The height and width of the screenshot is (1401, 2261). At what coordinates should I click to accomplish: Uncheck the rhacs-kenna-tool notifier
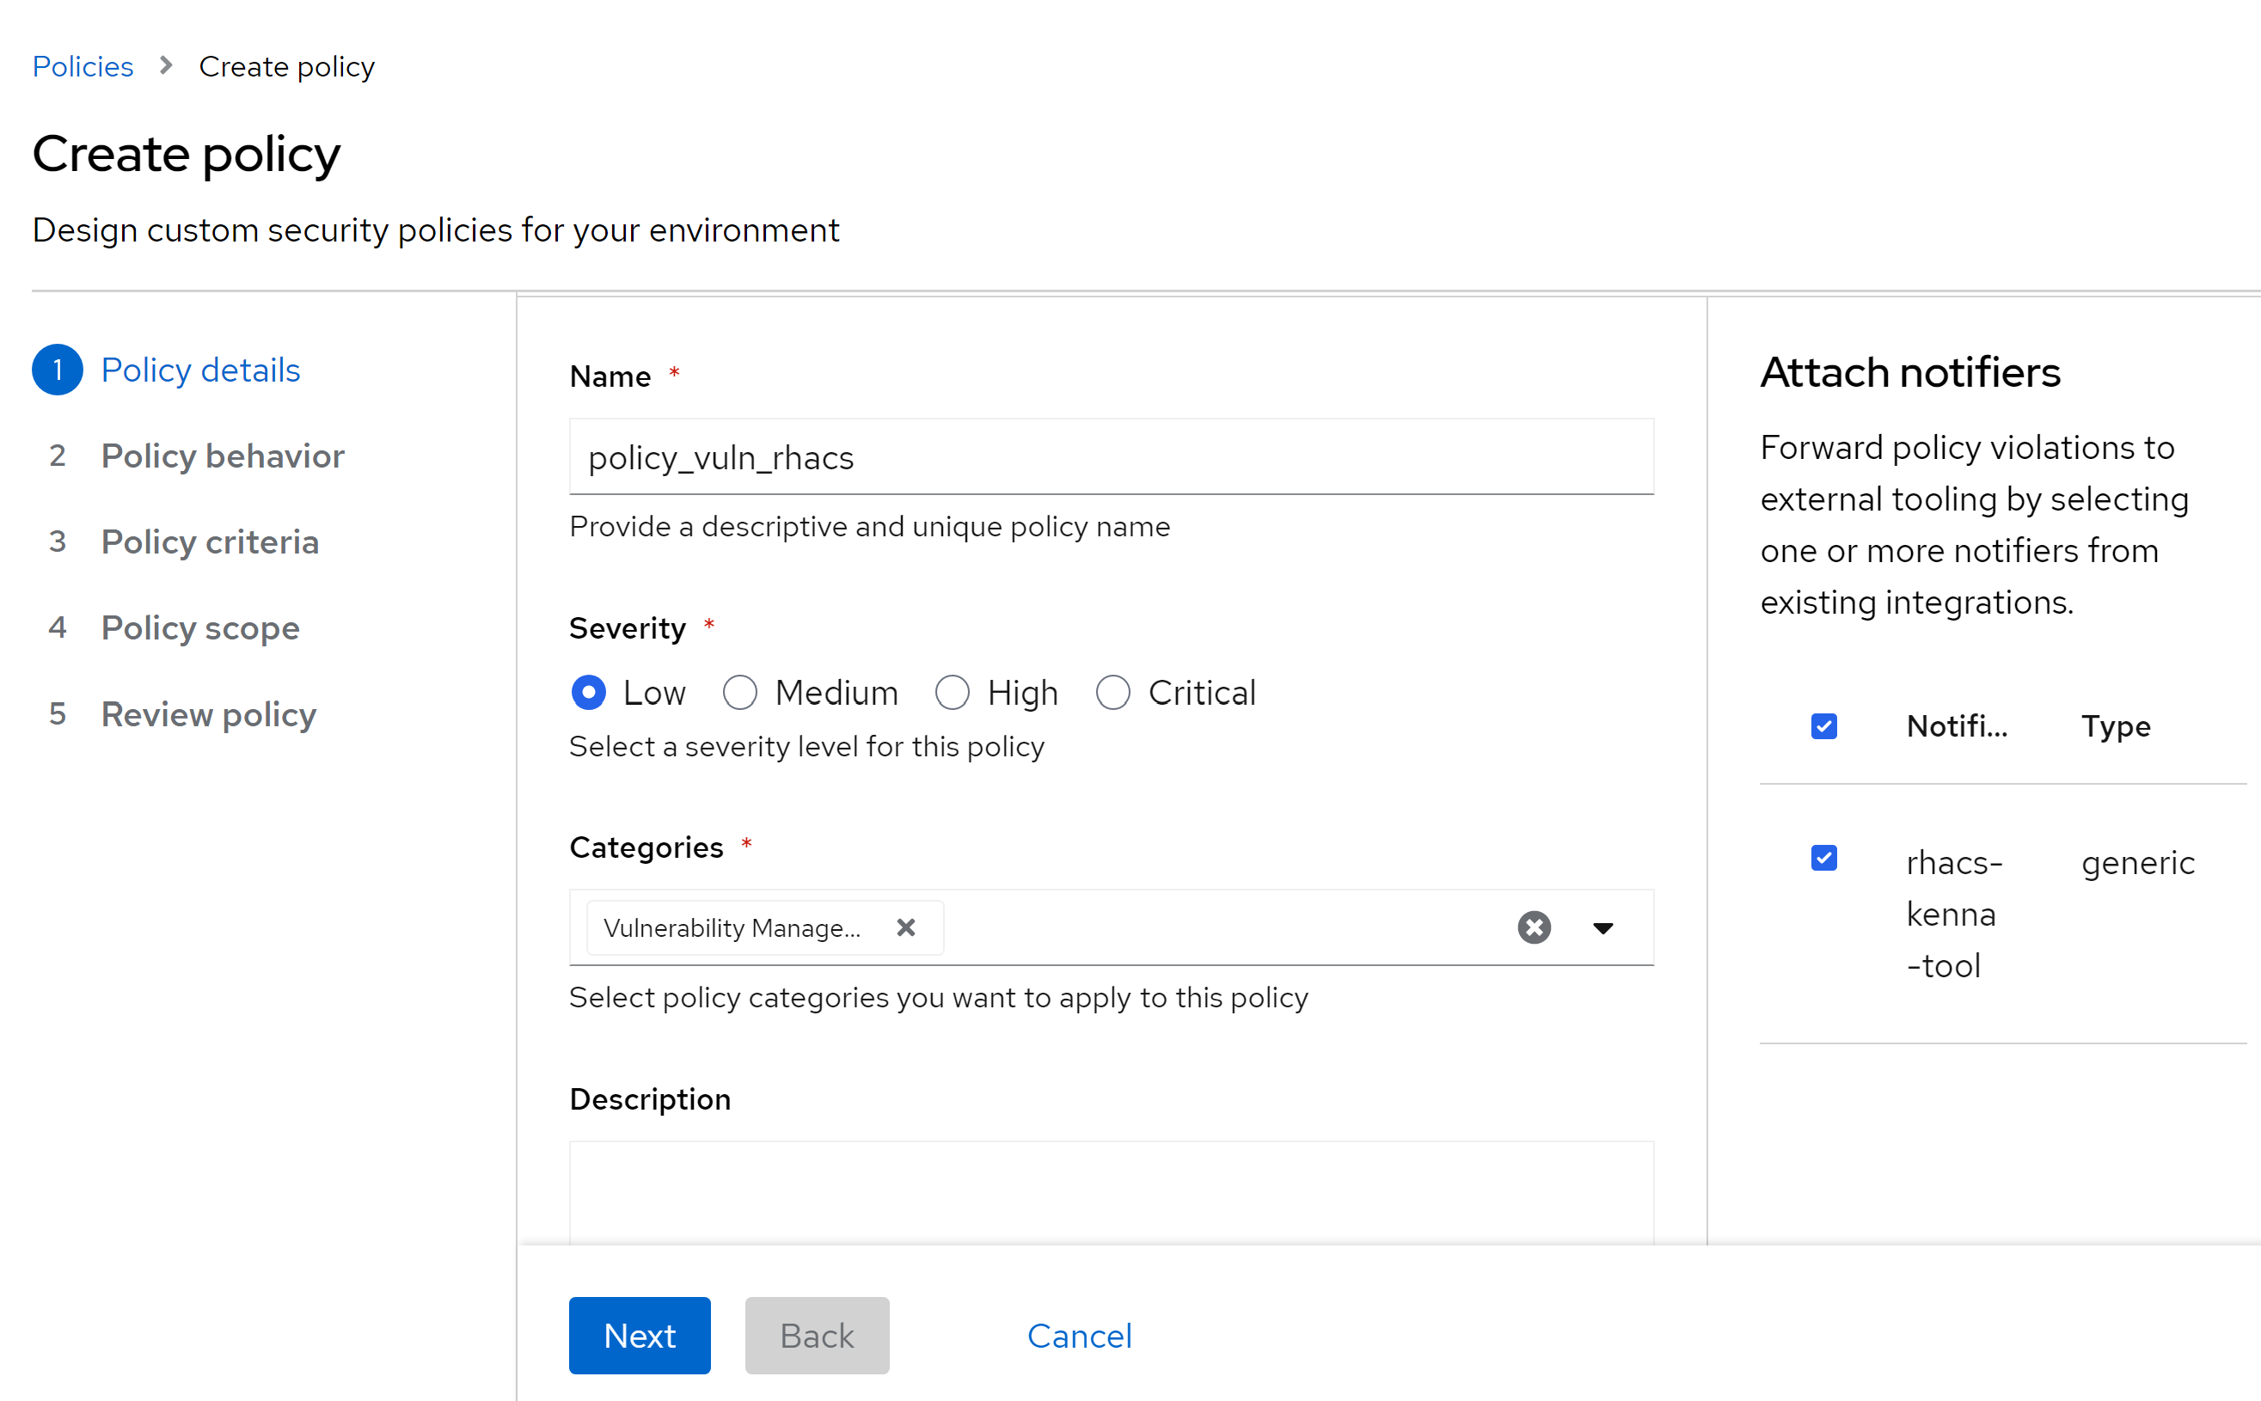click(x=1823, y=858)
